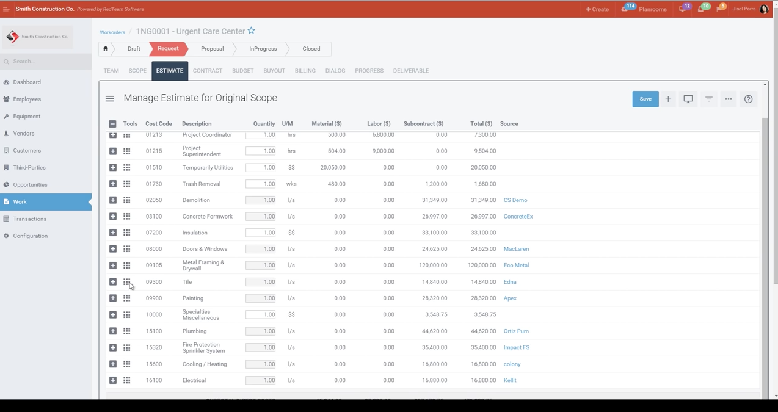The height and width of the screenshot is (412, 778).
Task: Open notifications bell with 10 badge
Action: [703, 9]
